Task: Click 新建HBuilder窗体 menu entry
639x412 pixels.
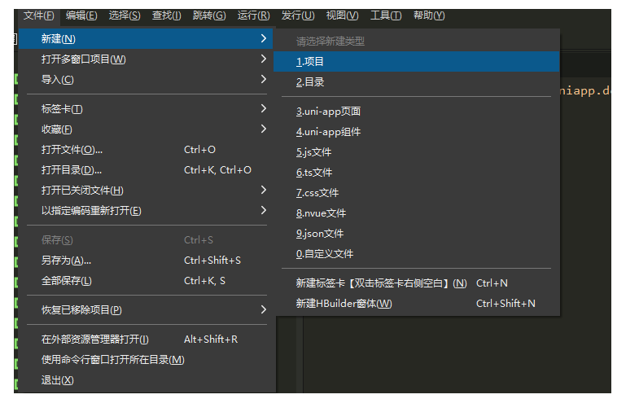Action: pyautogui.click(x=344, y=304)
